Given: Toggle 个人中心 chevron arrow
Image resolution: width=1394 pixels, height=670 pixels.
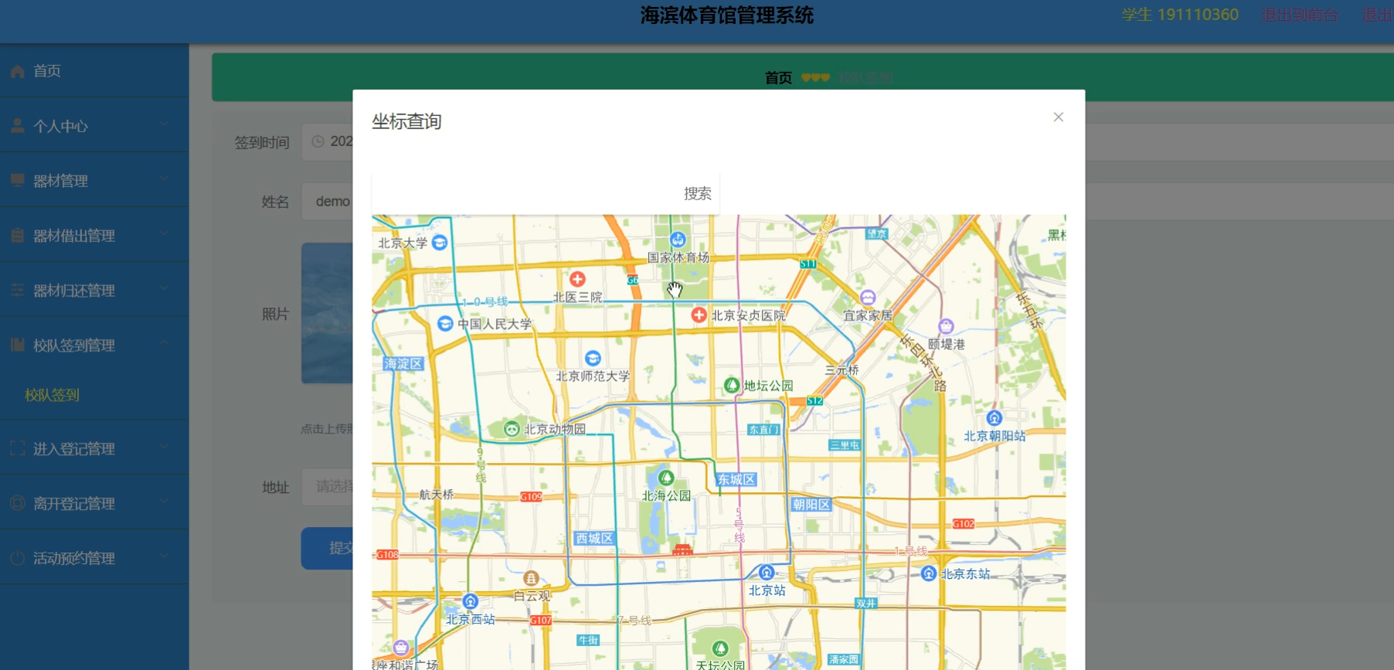Looking at the screenshot, I should click(164, 124).
